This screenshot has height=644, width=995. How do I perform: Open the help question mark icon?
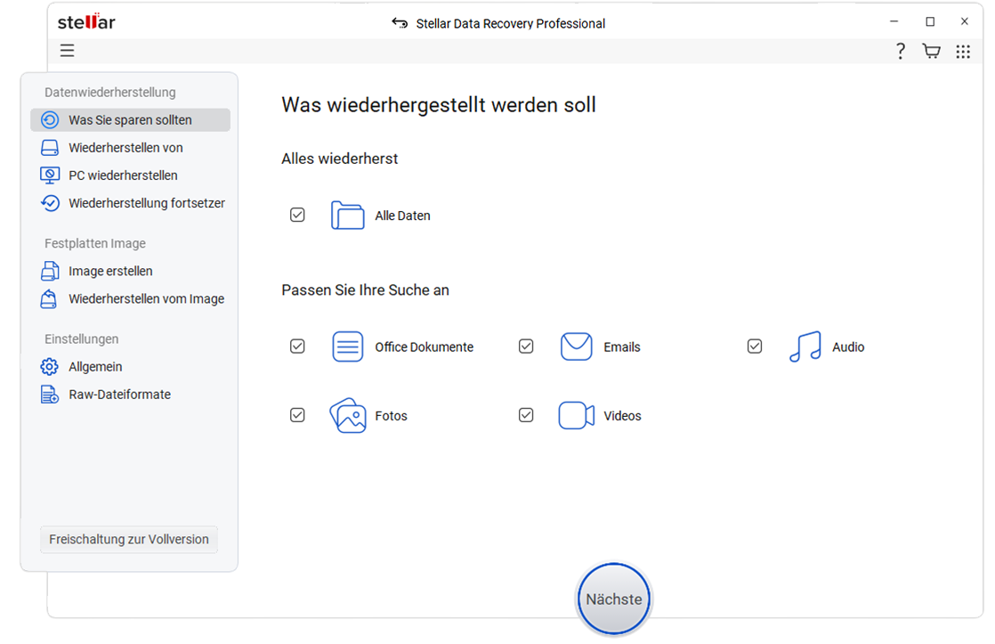[x=900, y=51]
